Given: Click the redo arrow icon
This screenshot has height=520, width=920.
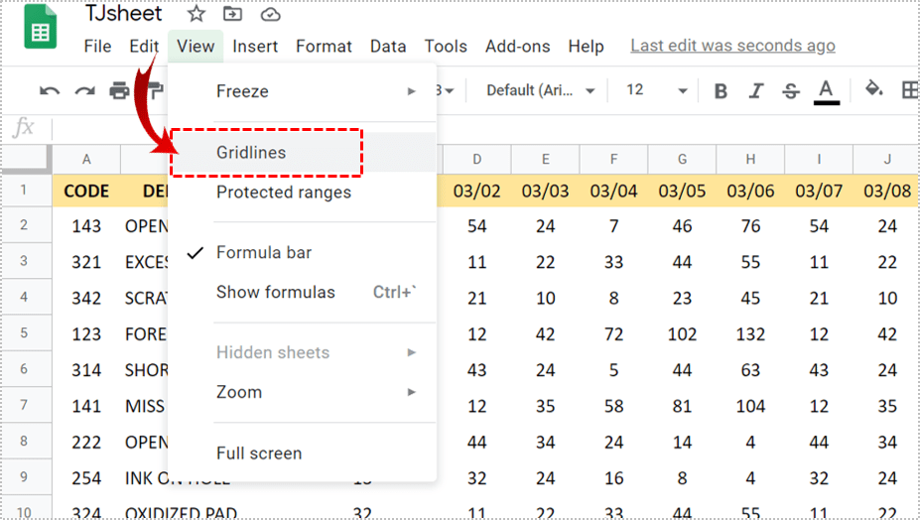Looking at the screenshot, I should 84,91.
